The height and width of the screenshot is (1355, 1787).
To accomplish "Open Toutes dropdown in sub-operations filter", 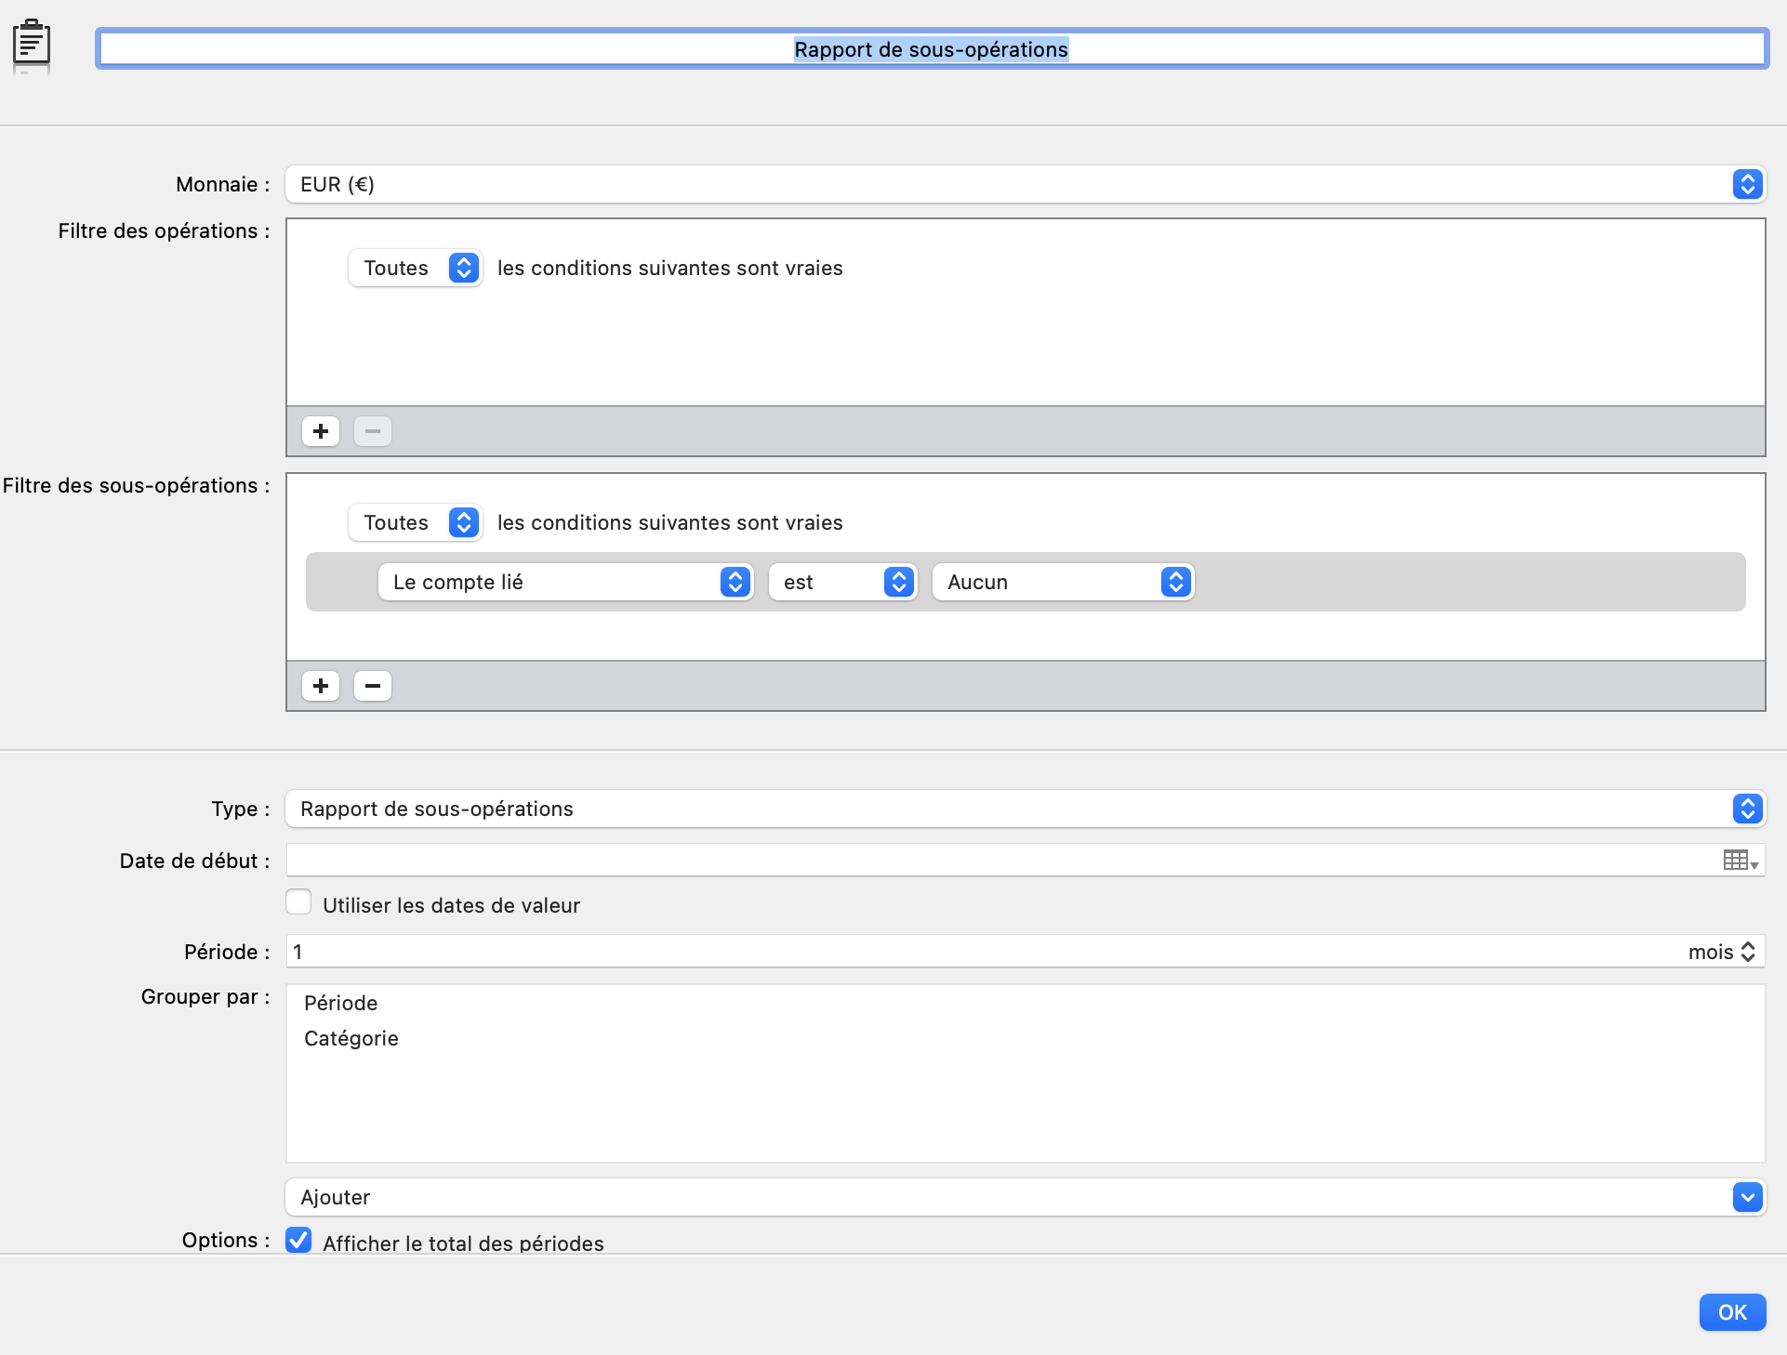I will [416, 522].
